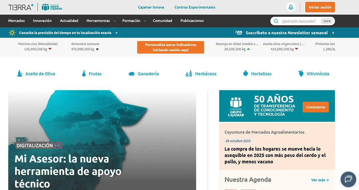
Task: Open the Innovación menu
Action: pyautogui.click(x=42, y=21)
